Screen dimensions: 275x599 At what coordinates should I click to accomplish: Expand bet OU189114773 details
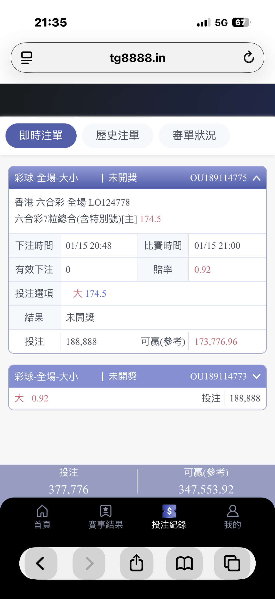[x=256, y=376]
